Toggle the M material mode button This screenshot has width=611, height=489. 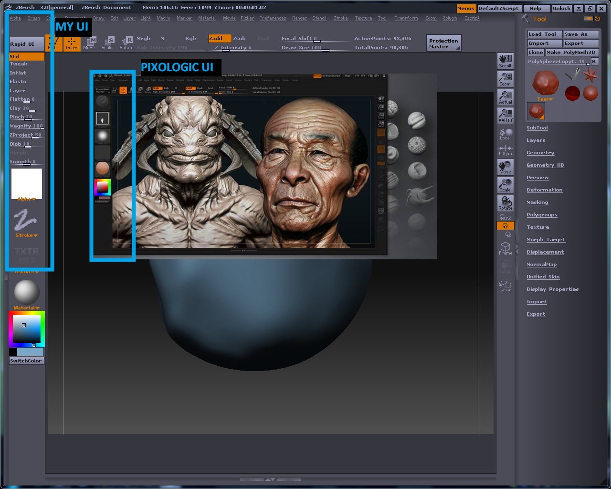pos(162,38)
